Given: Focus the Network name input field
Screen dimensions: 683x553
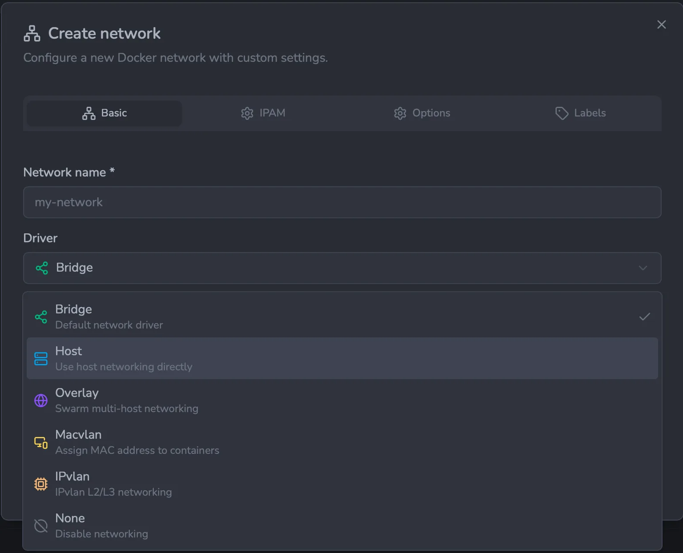Looking at the screenshot, I should click(342, 202).
